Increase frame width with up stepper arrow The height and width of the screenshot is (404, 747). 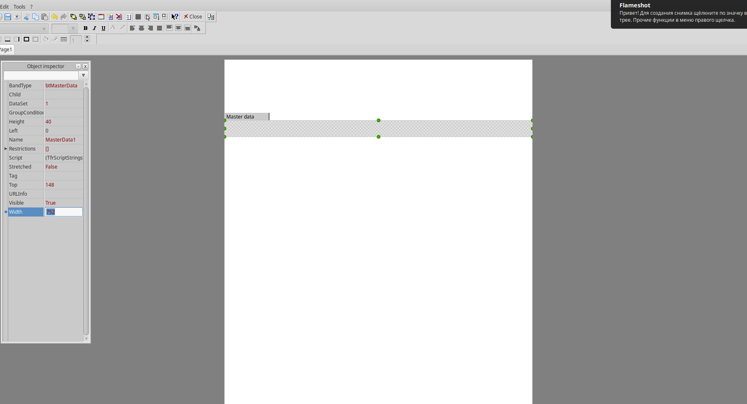click(87, 37)
